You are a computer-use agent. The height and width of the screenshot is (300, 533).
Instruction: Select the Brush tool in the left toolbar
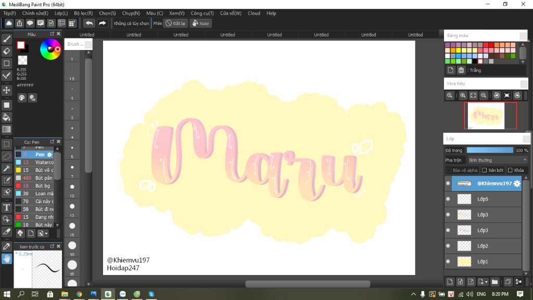(6, 39)
